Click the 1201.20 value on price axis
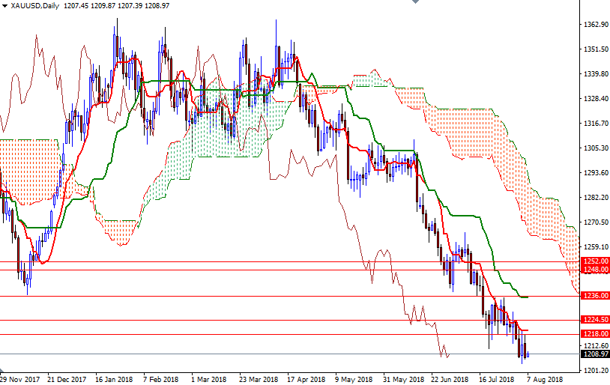The image size is (610, 385). 595,371
